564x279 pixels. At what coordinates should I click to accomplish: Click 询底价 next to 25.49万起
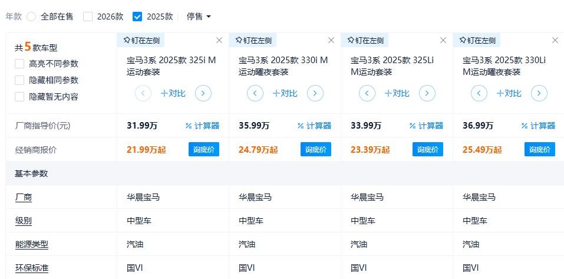[x=539, y=149]
